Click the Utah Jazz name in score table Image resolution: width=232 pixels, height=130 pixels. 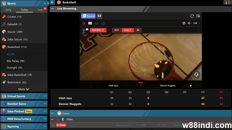click(65, 98)
